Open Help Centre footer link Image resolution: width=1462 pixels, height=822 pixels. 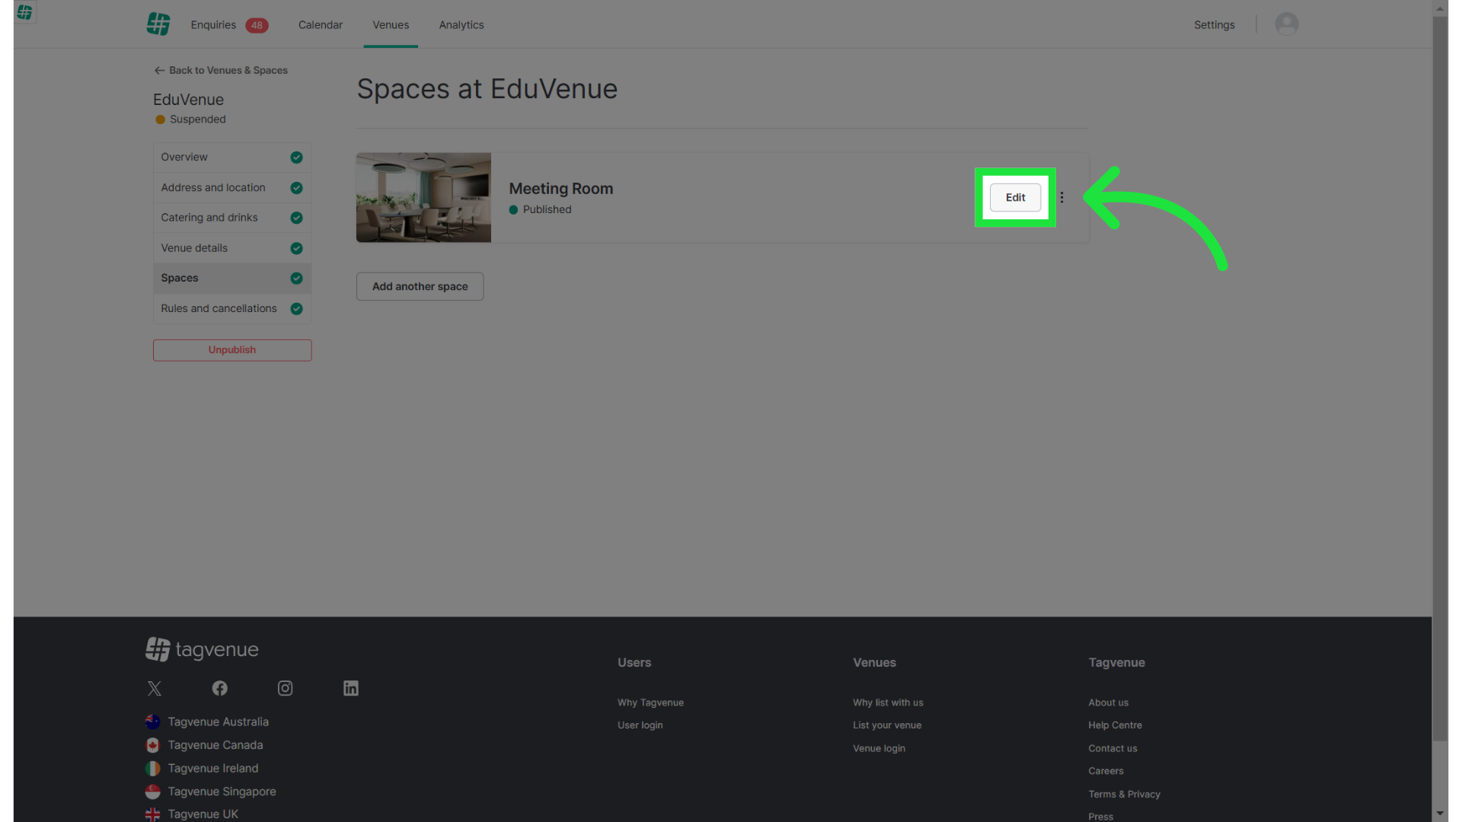tap(1115, 725)
